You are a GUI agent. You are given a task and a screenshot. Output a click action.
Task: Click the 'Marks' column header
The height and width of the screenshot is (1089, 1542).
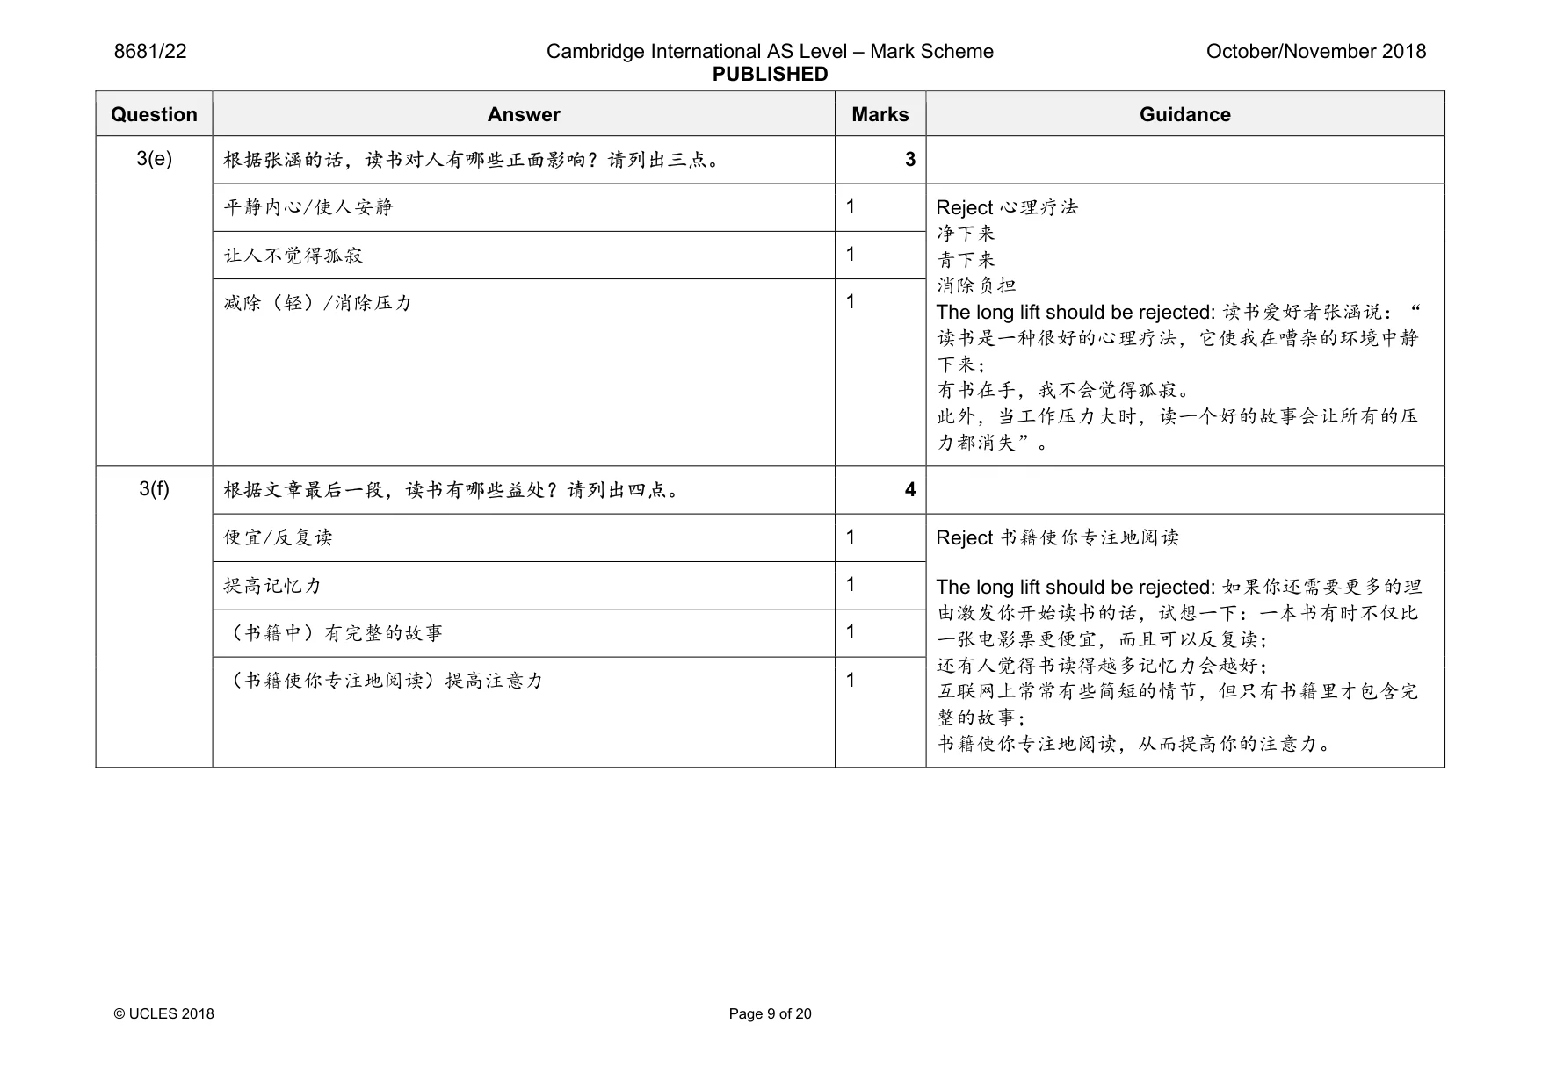coord(880,114)
